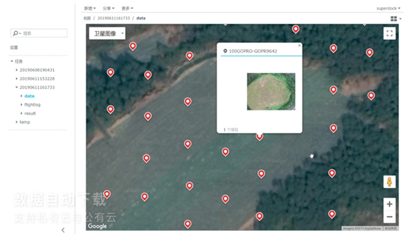406x236 pixels.
Task: Zoom out on the map
Action: [390, 217]
